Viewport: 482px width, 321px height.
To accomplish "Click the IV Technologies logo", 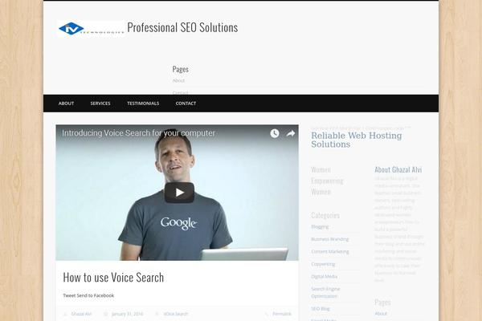I will tap(91, 29).
